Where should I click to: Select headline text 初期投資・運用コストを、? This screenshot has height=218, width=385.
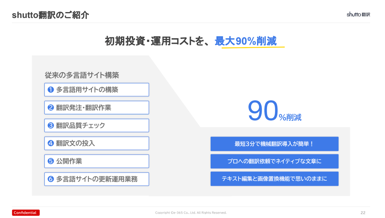[157, 41]
